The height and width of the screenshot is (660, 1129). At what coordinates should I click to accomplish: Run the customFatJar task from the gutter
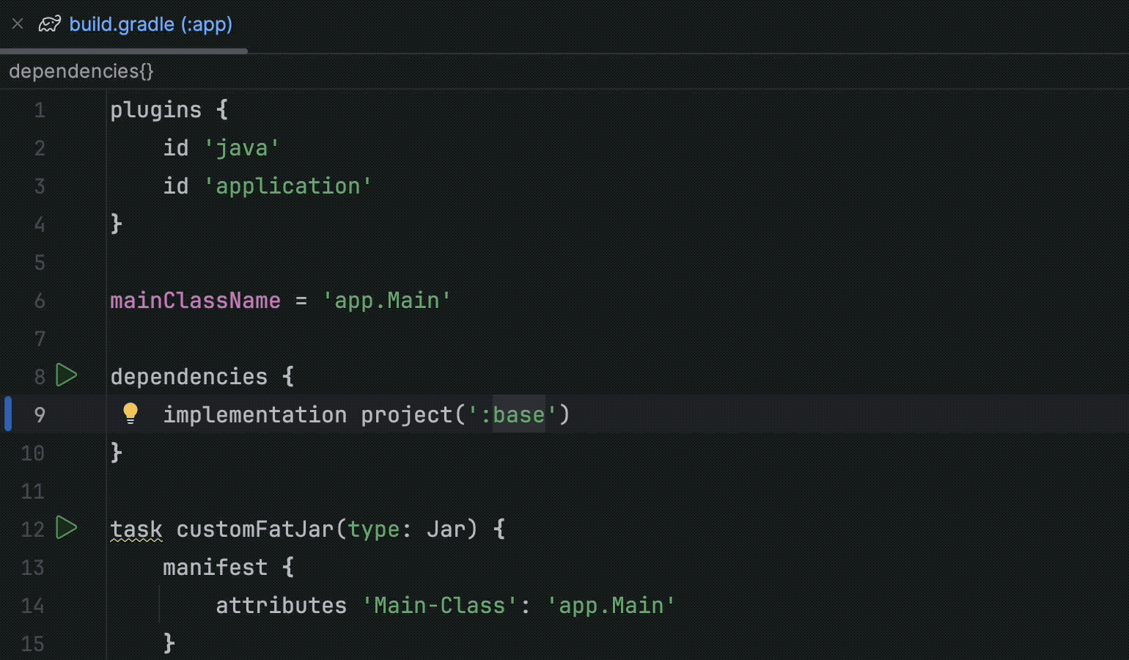click(67, 527)
